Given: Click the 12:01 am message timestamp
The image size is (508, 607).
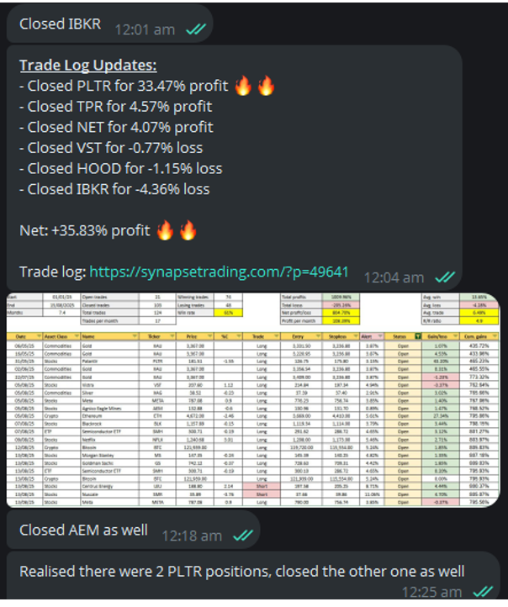Looking at the screenshot, I should click(x=145, y=29).
